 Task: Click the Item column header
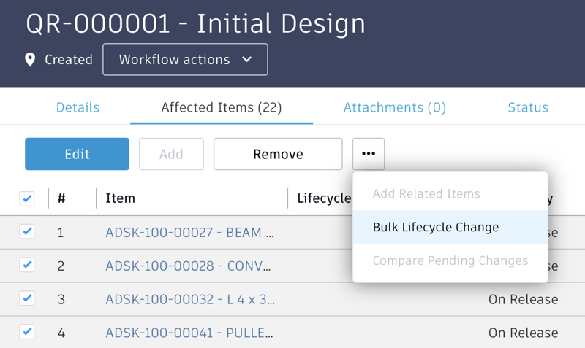tap(120, 198)
